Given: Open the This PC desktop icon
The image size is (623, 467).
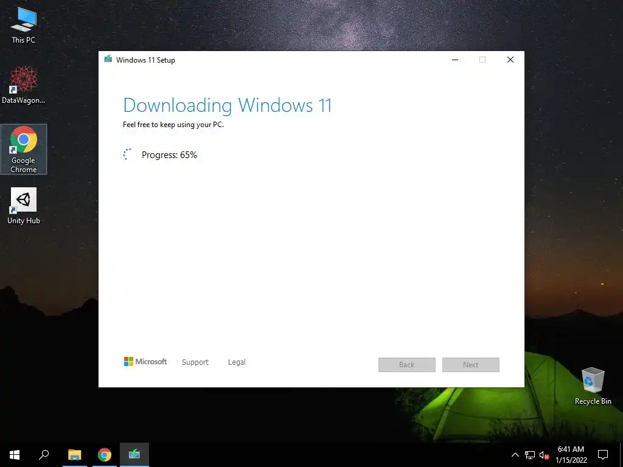Looking at the screenshot, I should point(24,26).
